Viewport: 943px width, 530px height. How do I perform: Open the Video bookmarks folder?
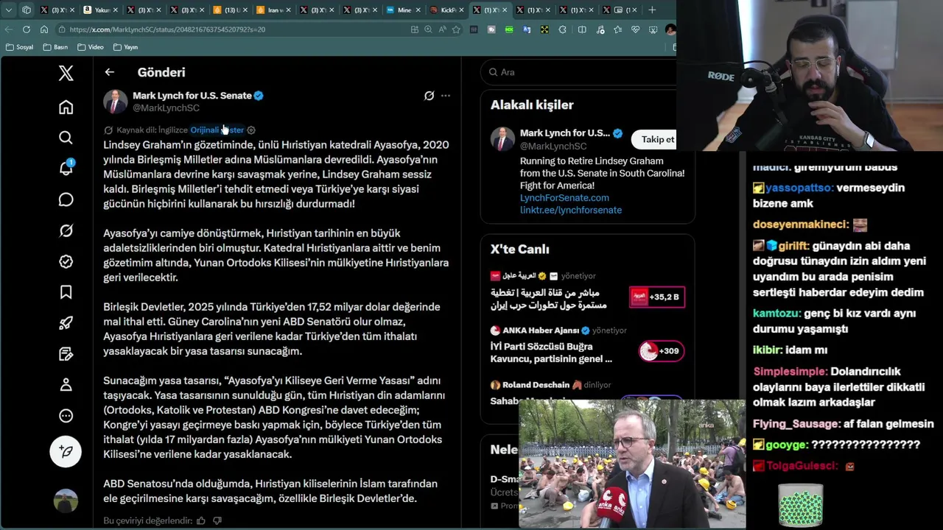(90, 47)
